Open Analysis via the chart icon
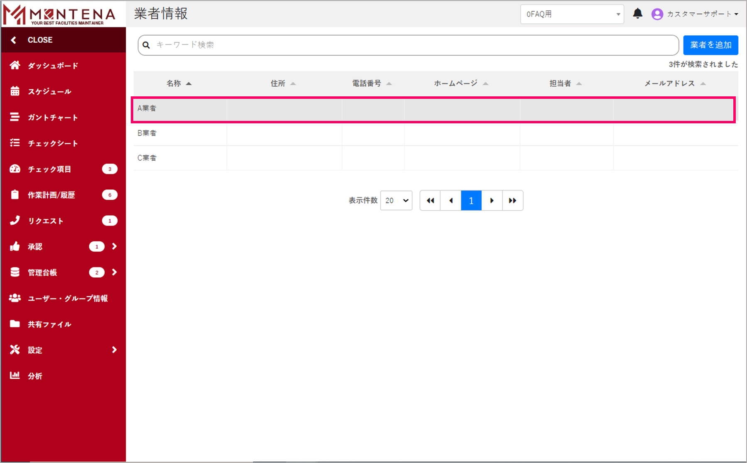This screenshot has width=747, height=463. (15, 375)
